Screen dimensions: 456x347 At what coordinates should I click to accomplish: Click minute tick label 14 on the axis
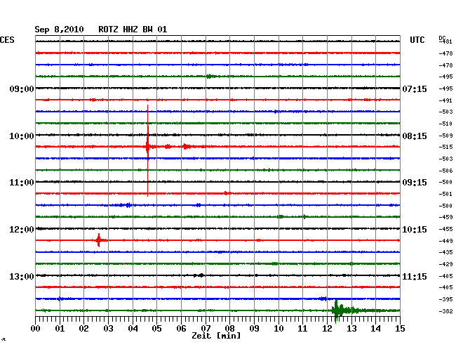[376, 329]
